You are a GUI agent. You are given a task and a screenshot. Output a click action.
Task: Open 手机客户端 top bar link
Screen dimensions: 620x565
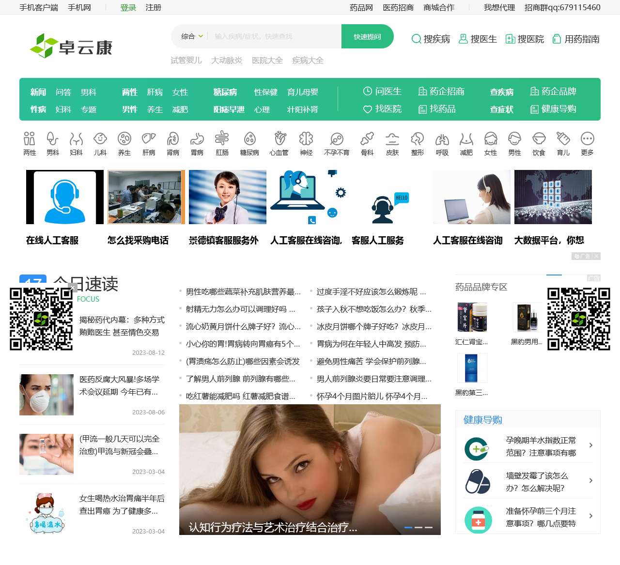point(39,7)
